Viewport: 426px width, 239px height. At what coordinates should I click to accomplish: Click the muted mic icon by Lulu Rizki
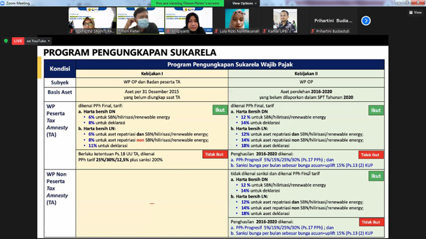[216, 31]
